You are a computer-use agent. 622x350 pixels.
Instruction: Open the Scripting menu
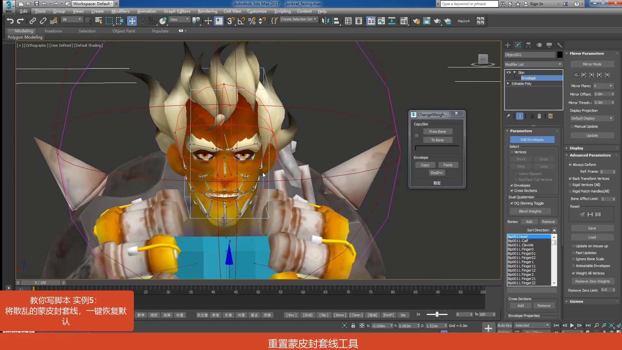click(x=282, y=11)
